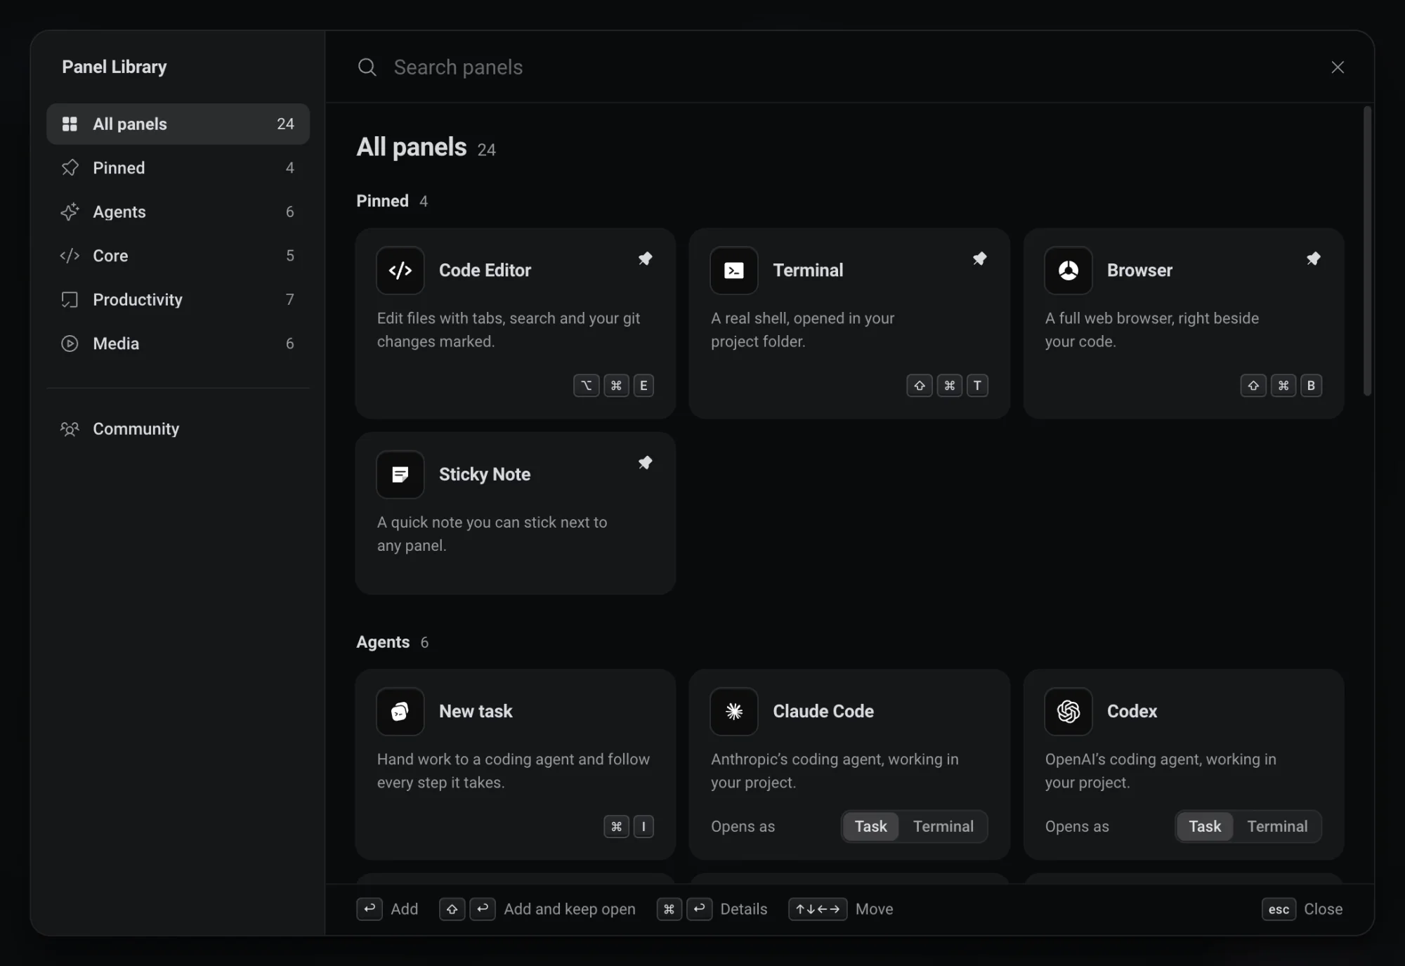Click the Code Editor panel icon
1405x966 pixels.
coord(400,270)
